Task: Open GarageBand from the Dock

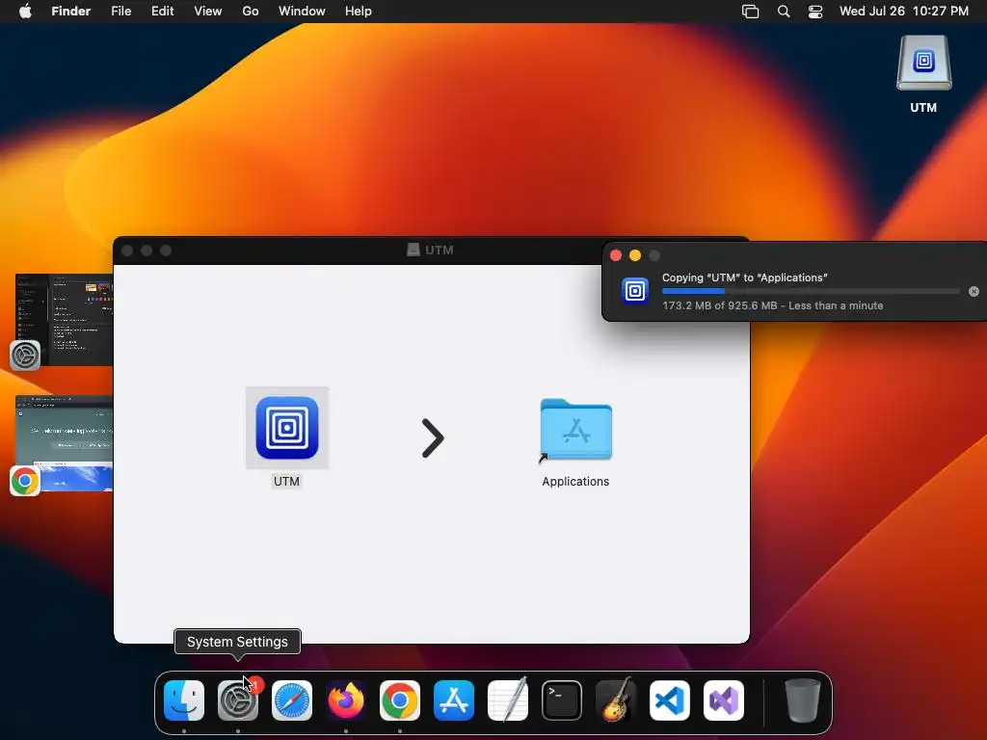Action: click(x=616, y=700)
